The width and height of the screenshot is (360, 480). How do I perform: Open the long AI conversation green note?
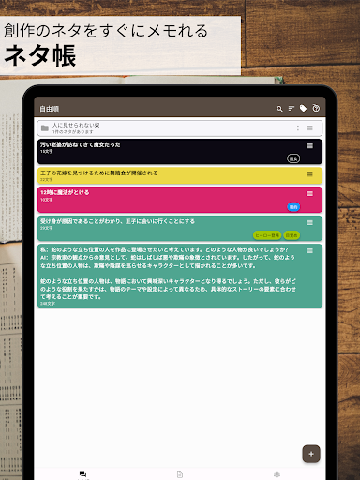coord(180,276)
